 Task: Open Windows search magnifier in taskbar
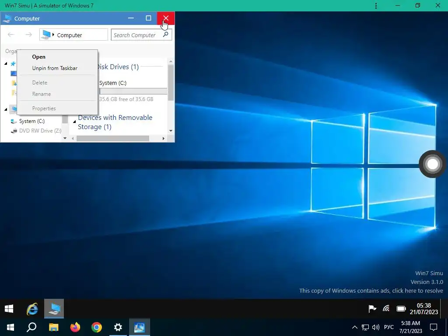31,327
